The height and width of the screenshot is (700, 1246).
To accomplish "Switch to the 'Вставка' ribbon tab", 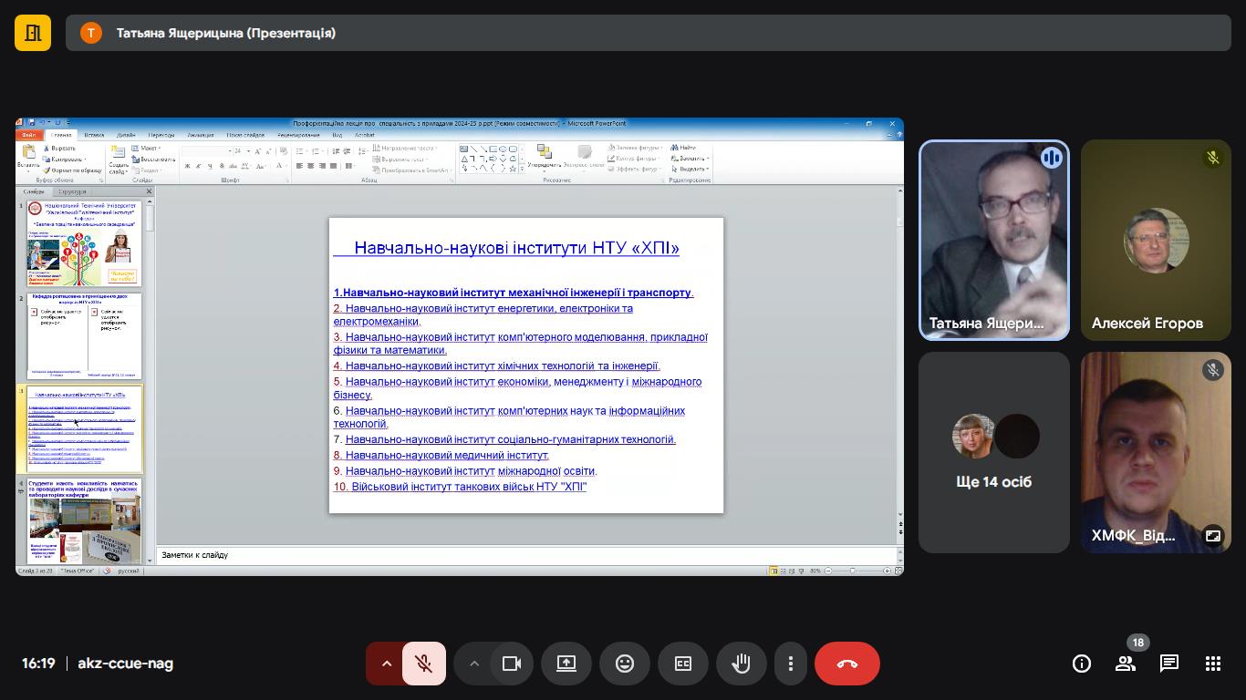I will pos(94,135).
